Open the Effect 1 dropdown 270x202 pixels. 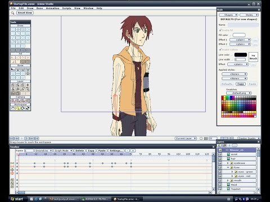click(240, 40)
